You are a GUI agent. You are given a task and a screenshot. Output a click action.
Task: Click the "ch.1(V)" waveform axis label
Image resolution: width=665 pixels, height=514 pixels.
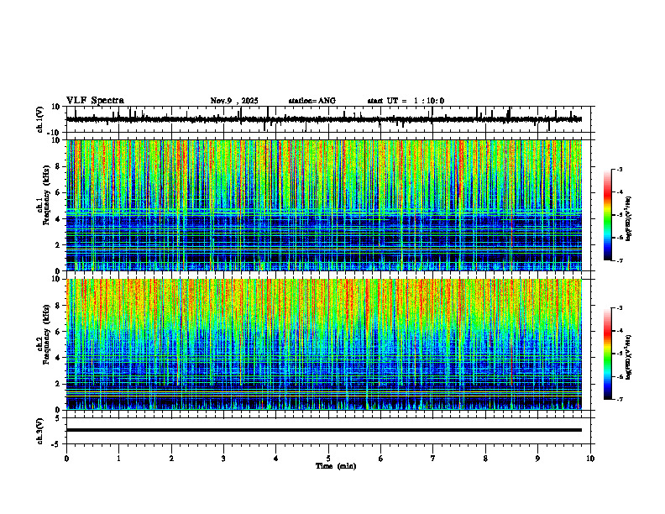click(x=39, y=119)
